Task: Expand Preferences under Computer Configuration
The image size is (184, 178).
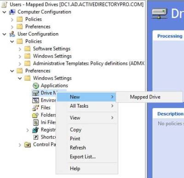Action: (x=12, y=27)
